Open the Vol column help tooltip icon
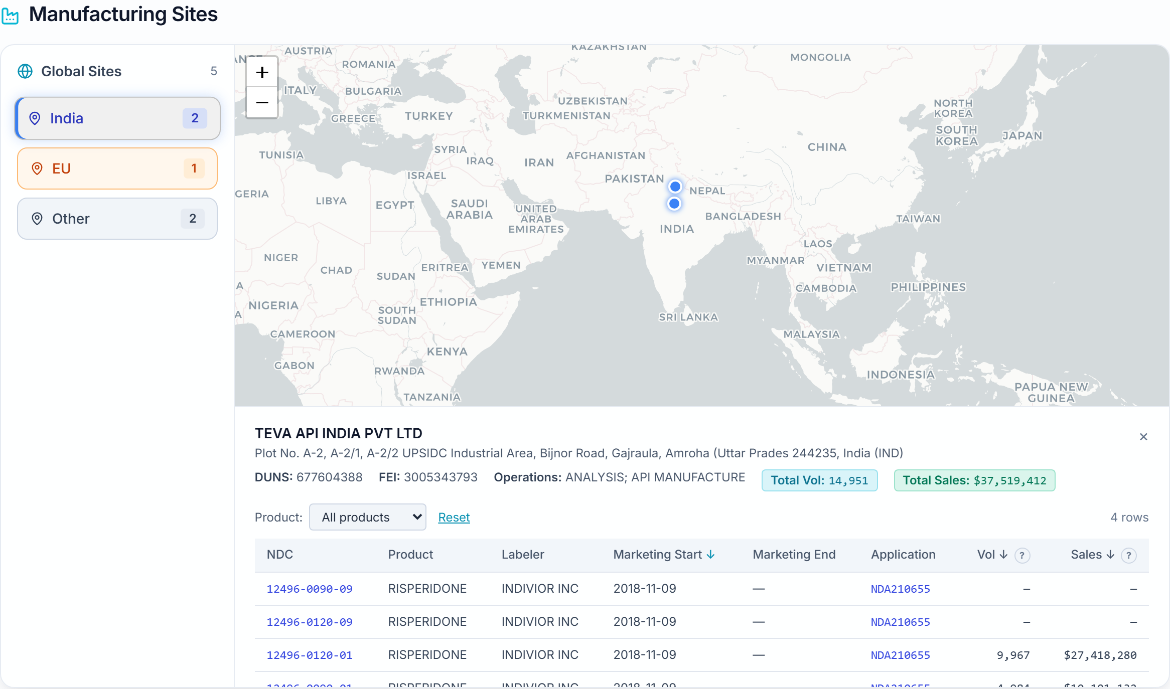1170x689 pixels. coord(1022,555)
